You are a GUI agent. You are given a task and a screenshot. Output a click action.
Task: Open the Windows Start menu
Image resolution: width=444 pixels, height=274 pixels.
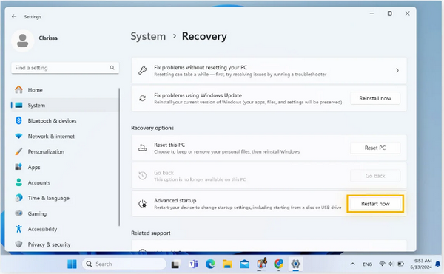73,264
